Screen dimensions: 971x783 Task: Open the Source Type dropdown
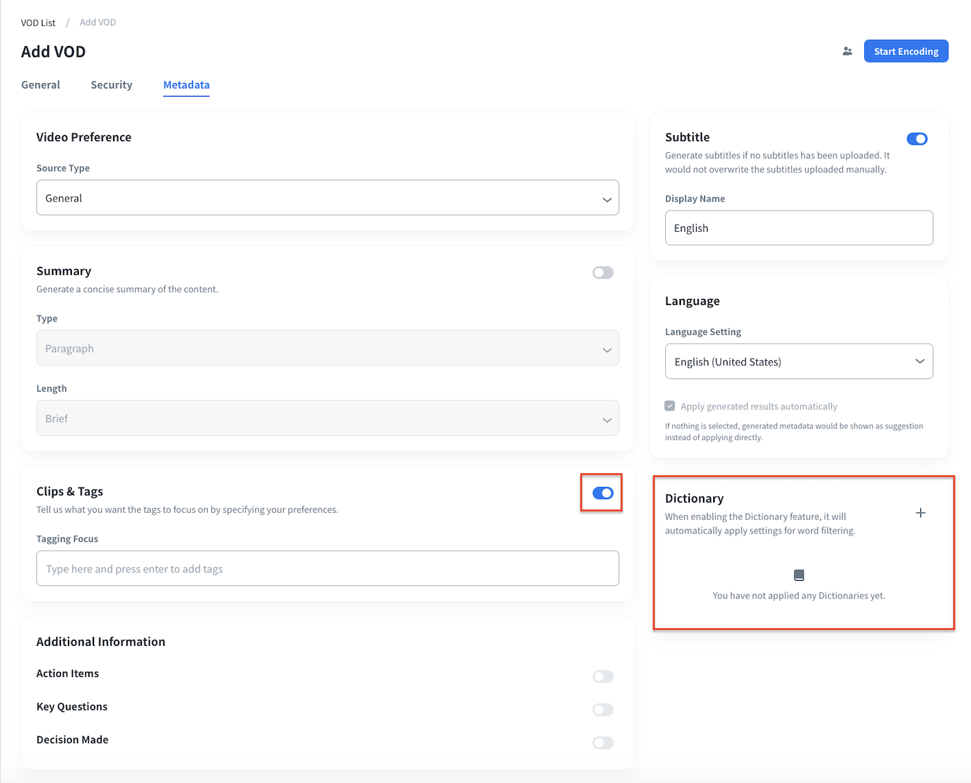tap(327, 198)
